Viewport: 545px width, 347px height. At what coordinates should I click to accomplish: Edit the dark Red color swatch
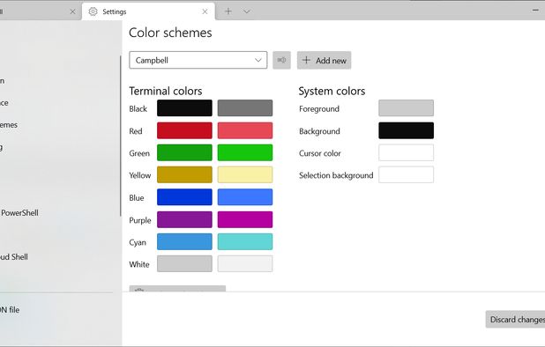(184, 130)
